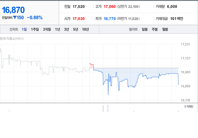Switch to the 3개월 line chart
Viewport: 198px width, 138px height.
(47, 29)
